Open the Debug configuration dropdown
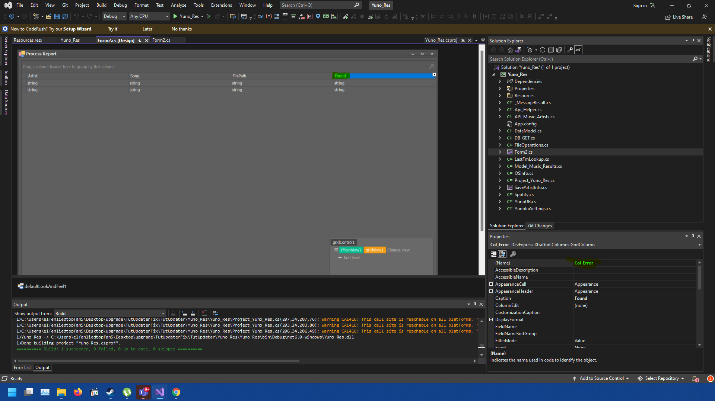The width and height of the screenshot is (715, 401). click(x=114, y=16)
